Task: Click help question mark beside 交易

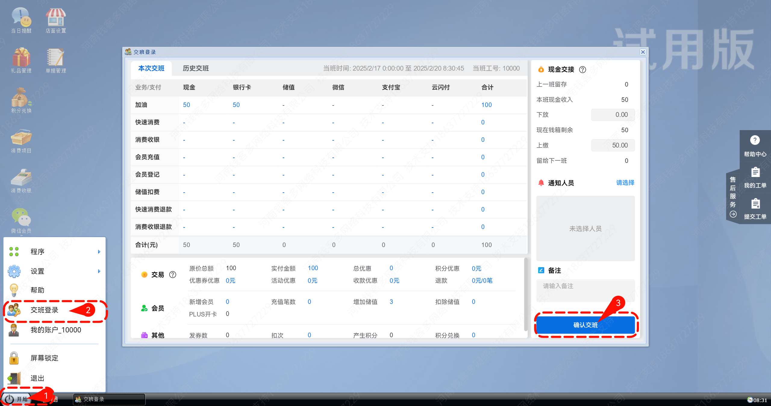Action: (173, 275)
